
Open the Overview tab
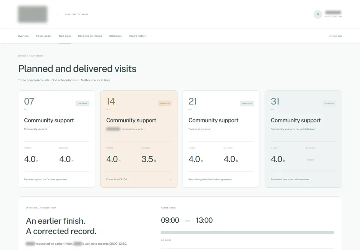(23, 36)
